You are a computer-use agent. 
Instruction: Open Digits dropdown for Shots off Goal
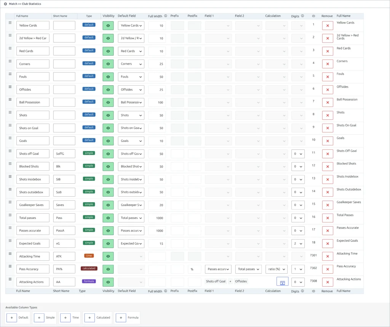(298, 154)
